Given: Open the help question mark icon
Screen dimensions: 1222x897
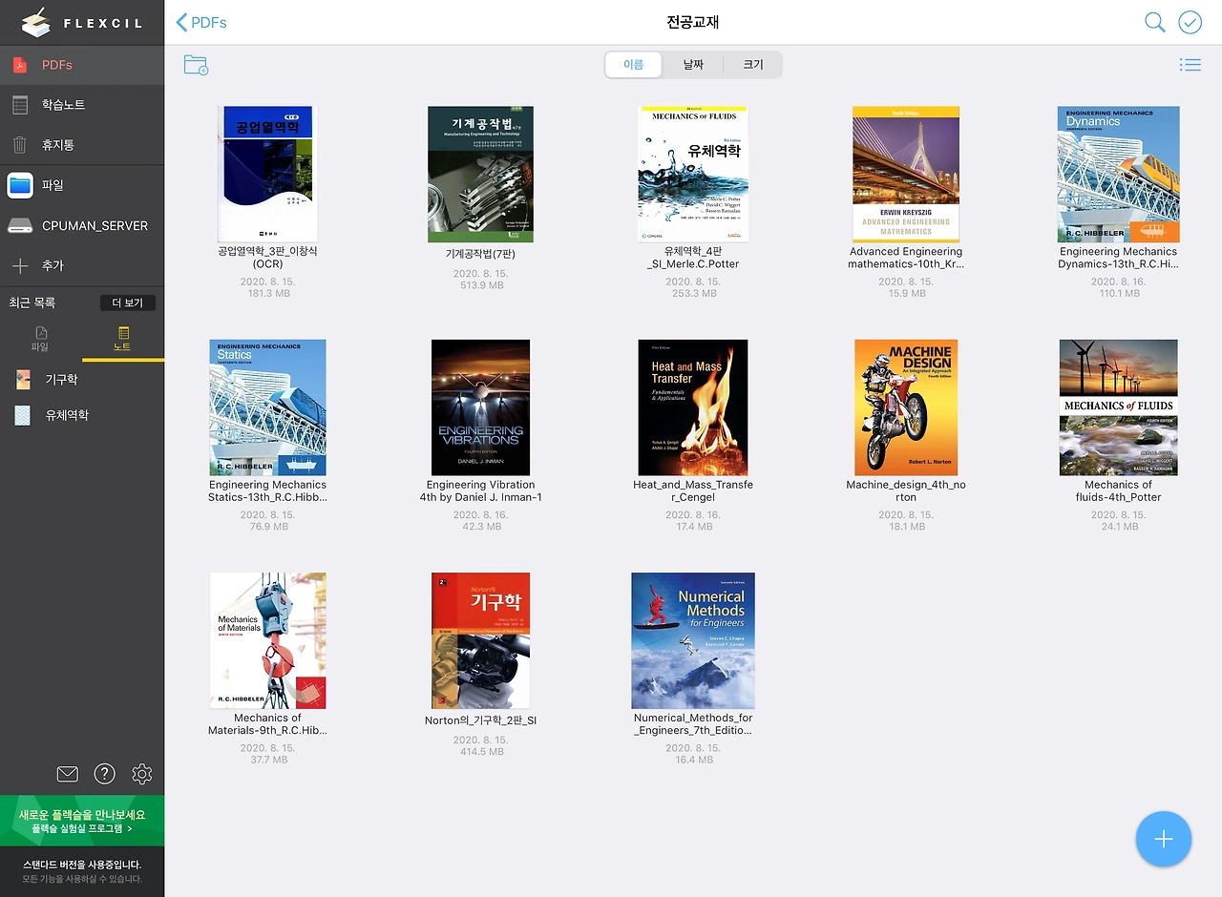Looking at the screenshot, I should [104, 774].
